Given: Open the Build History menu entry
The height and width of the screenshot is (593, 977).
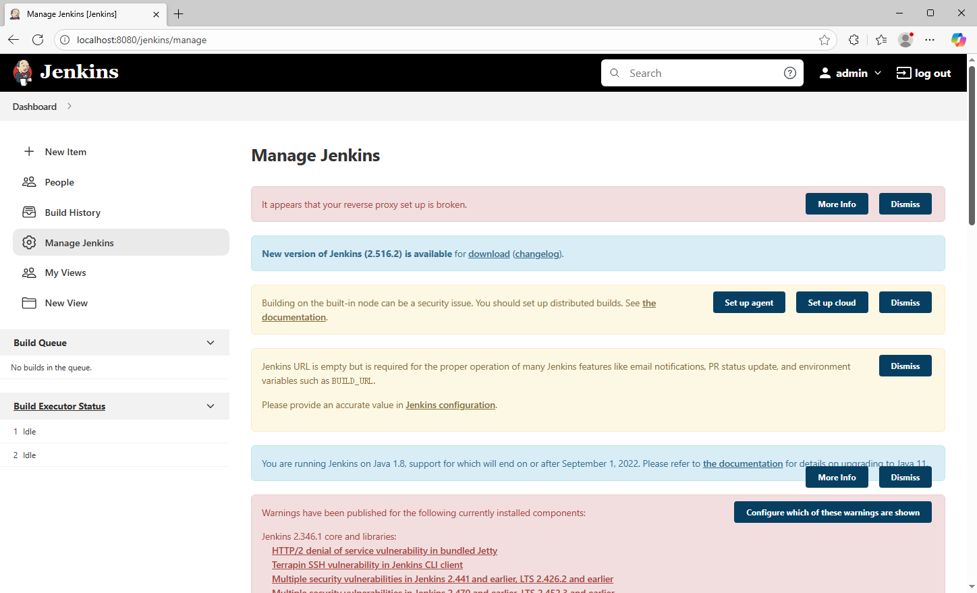Looking at the screenshot, I should point(121,213).
